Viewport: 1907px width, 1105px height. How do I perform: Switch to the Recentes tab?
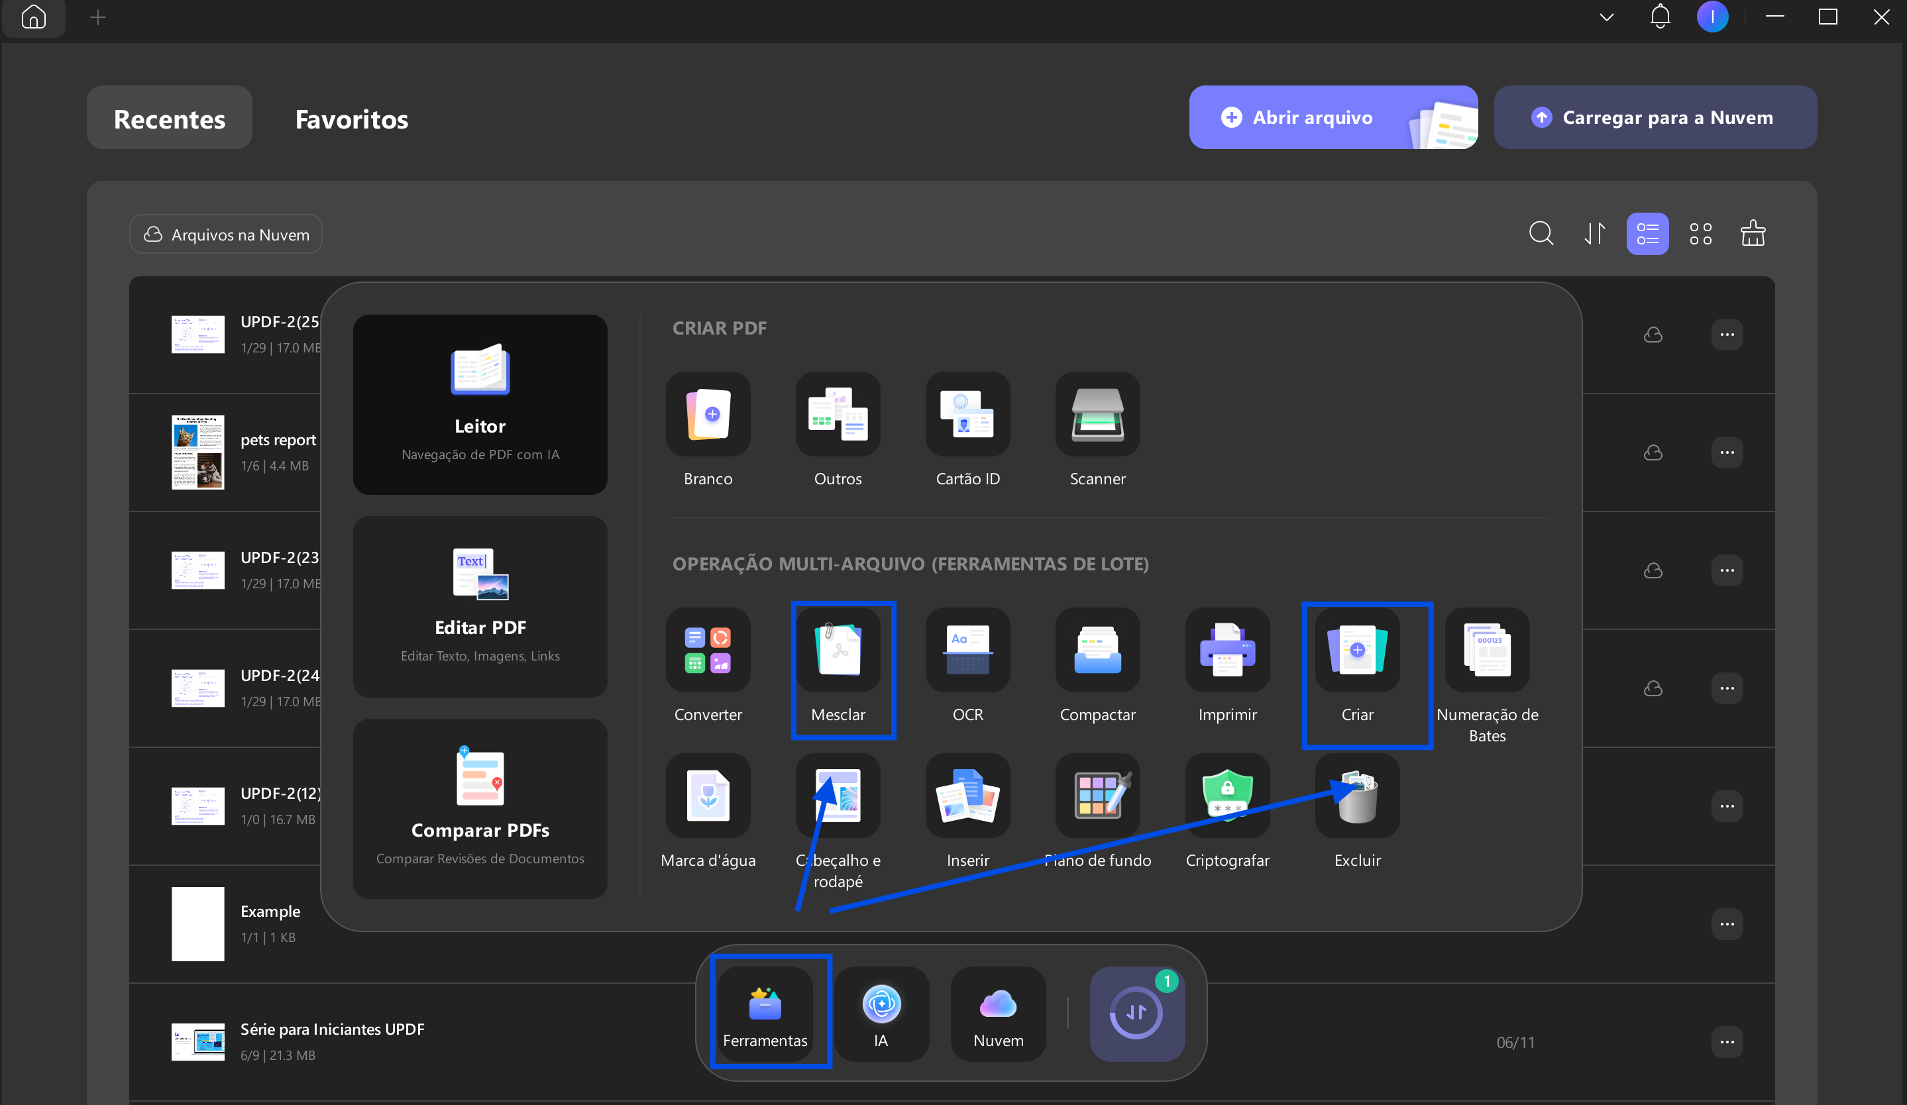coord(170,118)
